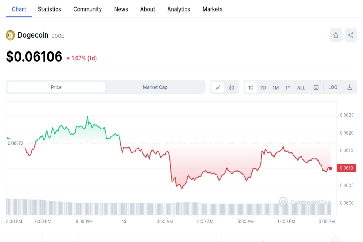363x242 pixels.
Task: Open the Statistics tab
Action: coord(49,9)
